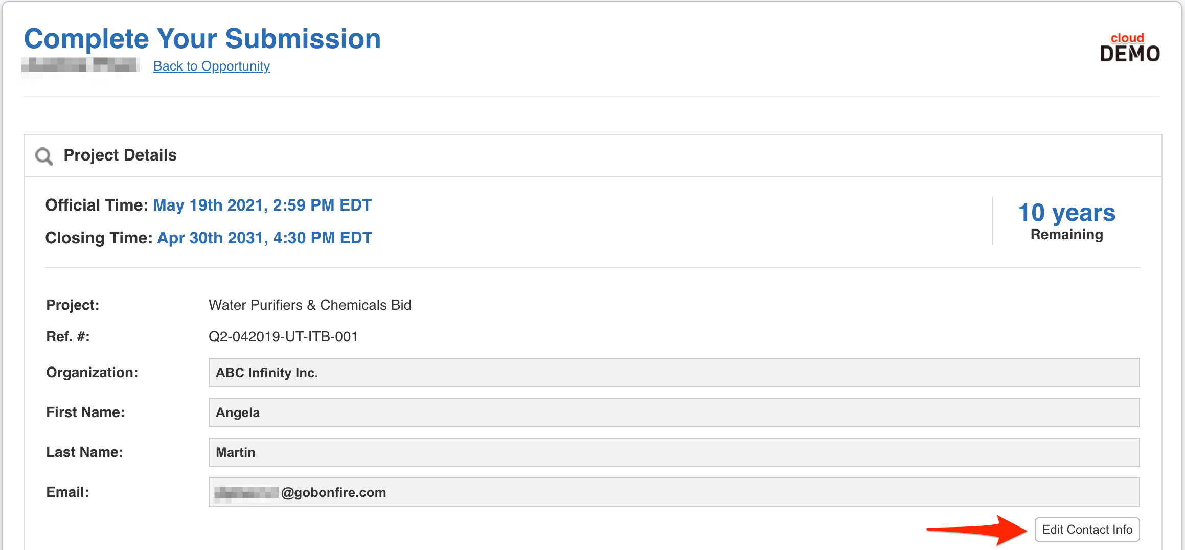Focus the First Name field containing Angela

(673, 413)
